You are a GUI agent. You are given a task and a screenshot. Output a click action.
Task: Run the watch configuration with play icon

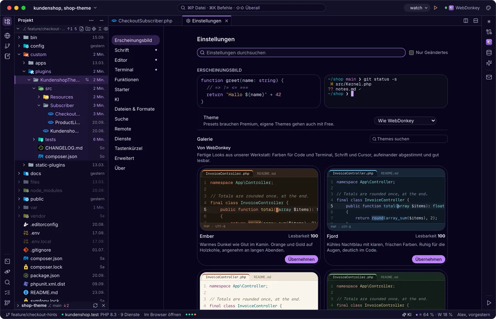[x=435, y=8]
